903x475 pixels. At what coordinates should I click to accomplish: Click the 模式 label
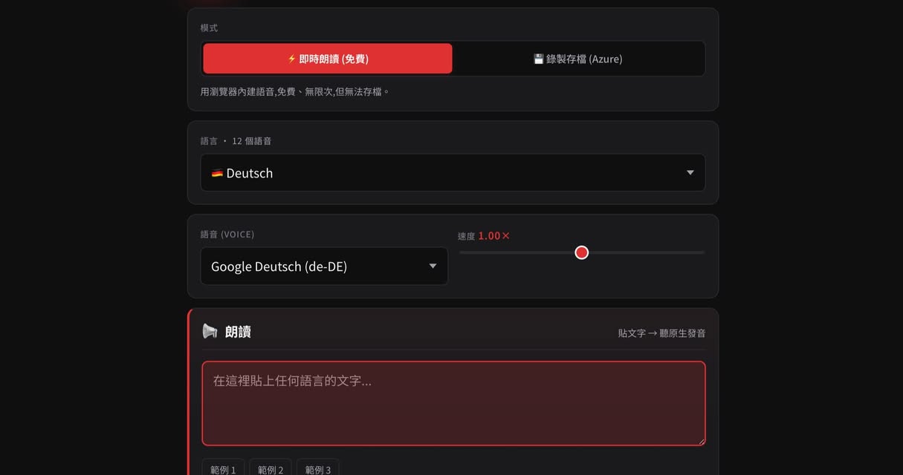point(209,28)
